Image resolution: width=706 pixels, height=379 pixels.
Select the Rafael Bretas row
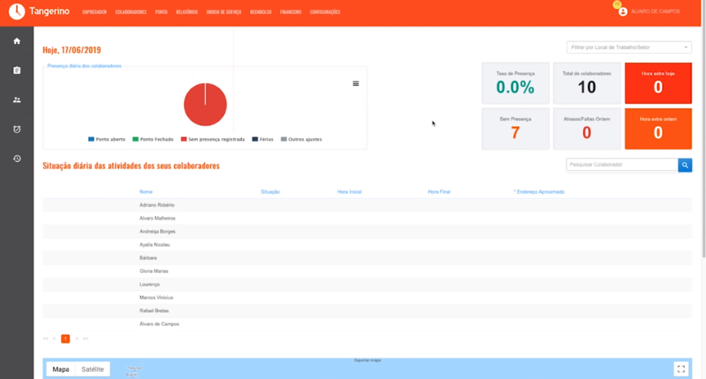(x=368, y=311)
